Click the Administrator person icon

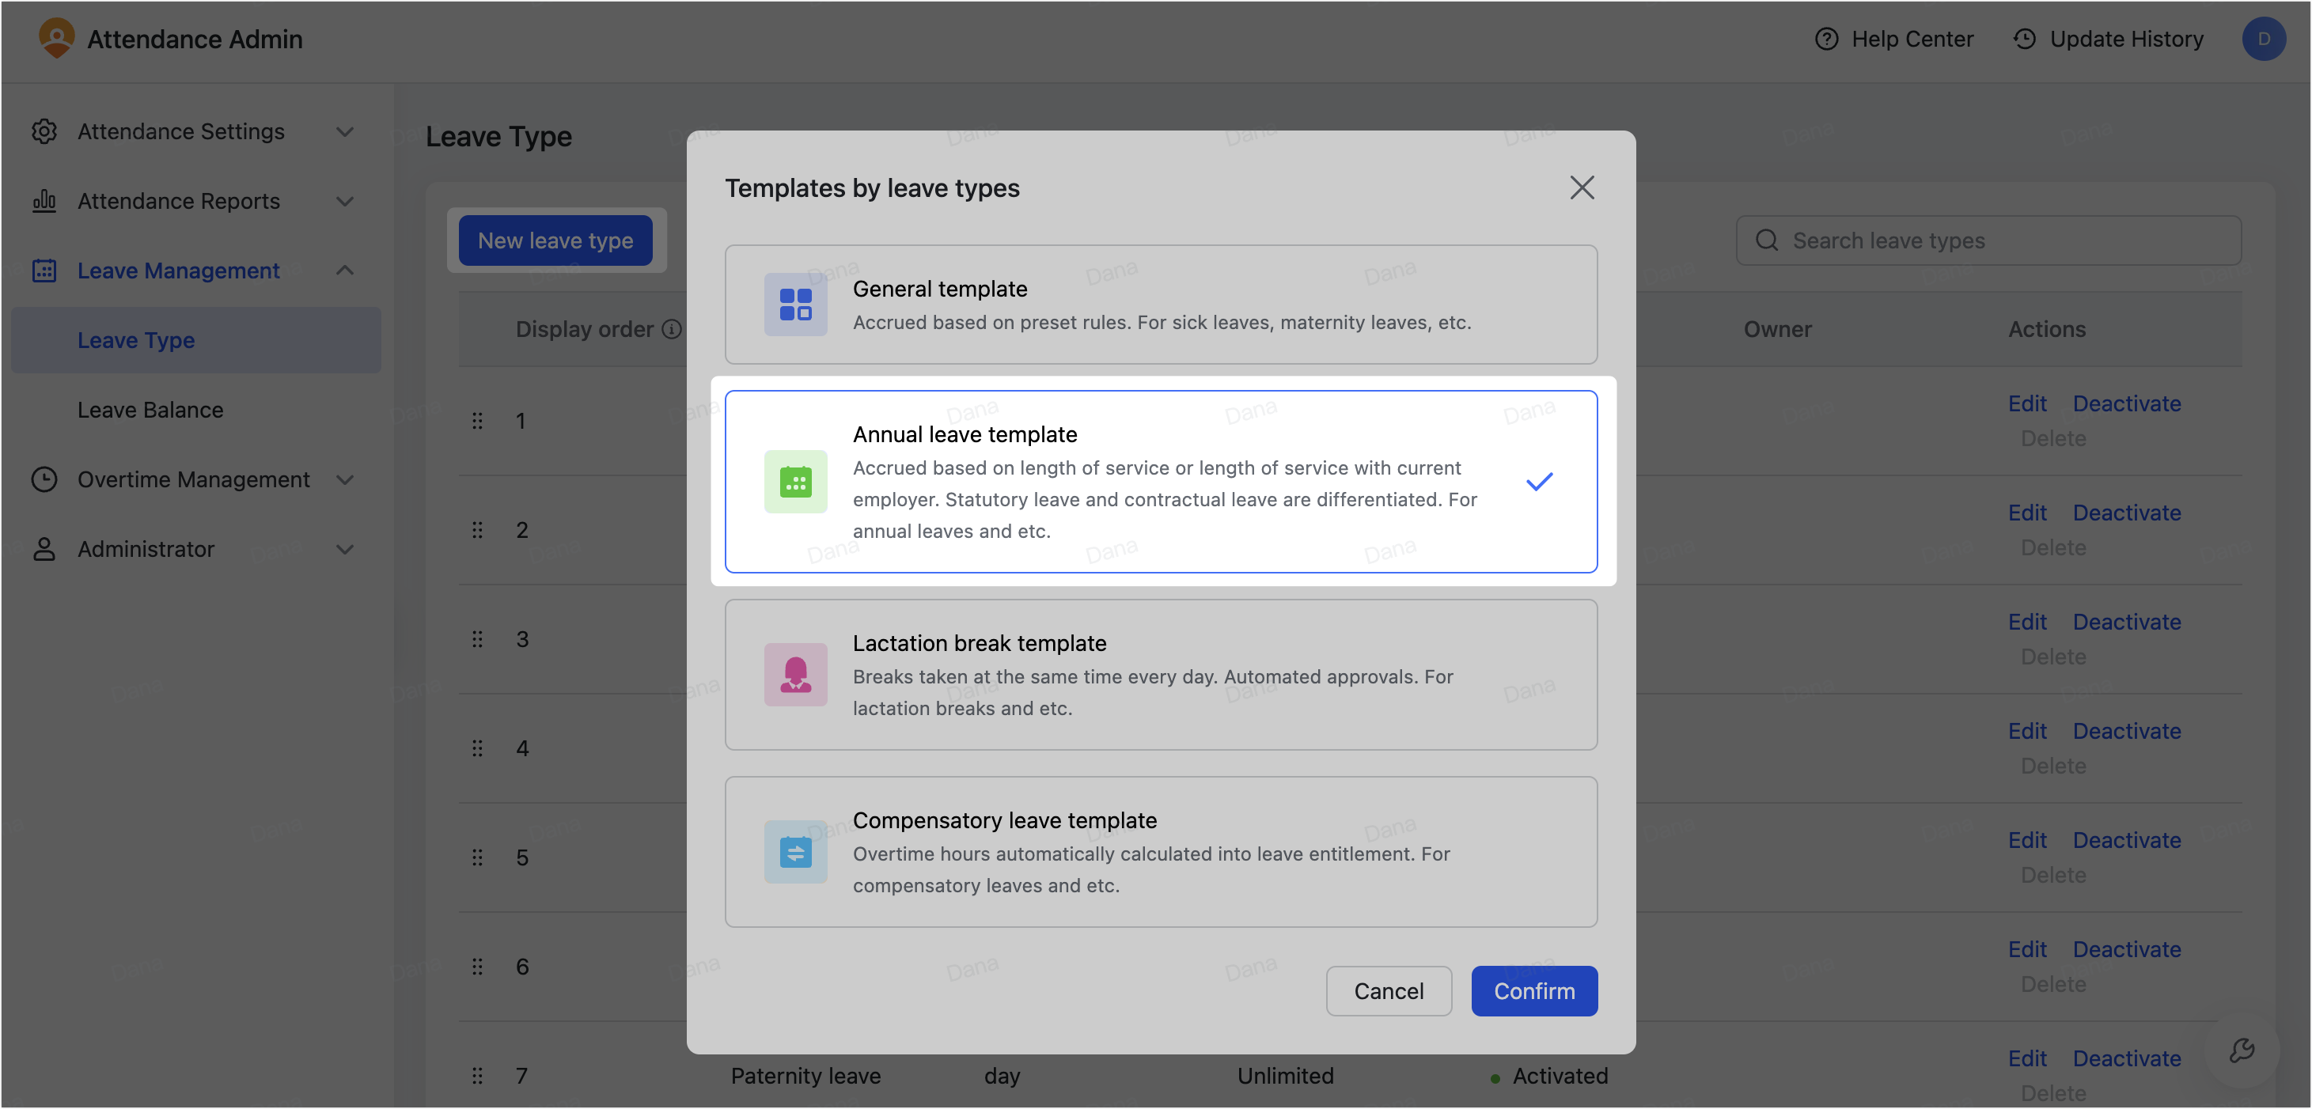tap(44, 549)
